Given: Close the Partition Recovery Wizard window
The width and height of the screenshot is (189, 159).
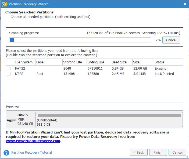Looking at the screenshot, I should click(x=185, y=4).
